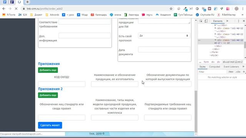
Task: Open Б24 bookmark
Action: [23, 15]
